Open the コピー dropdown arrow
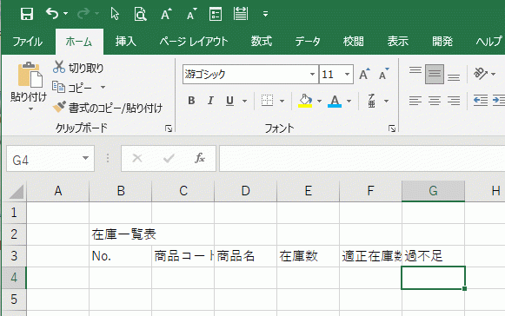505x316 pixels. 103,87
